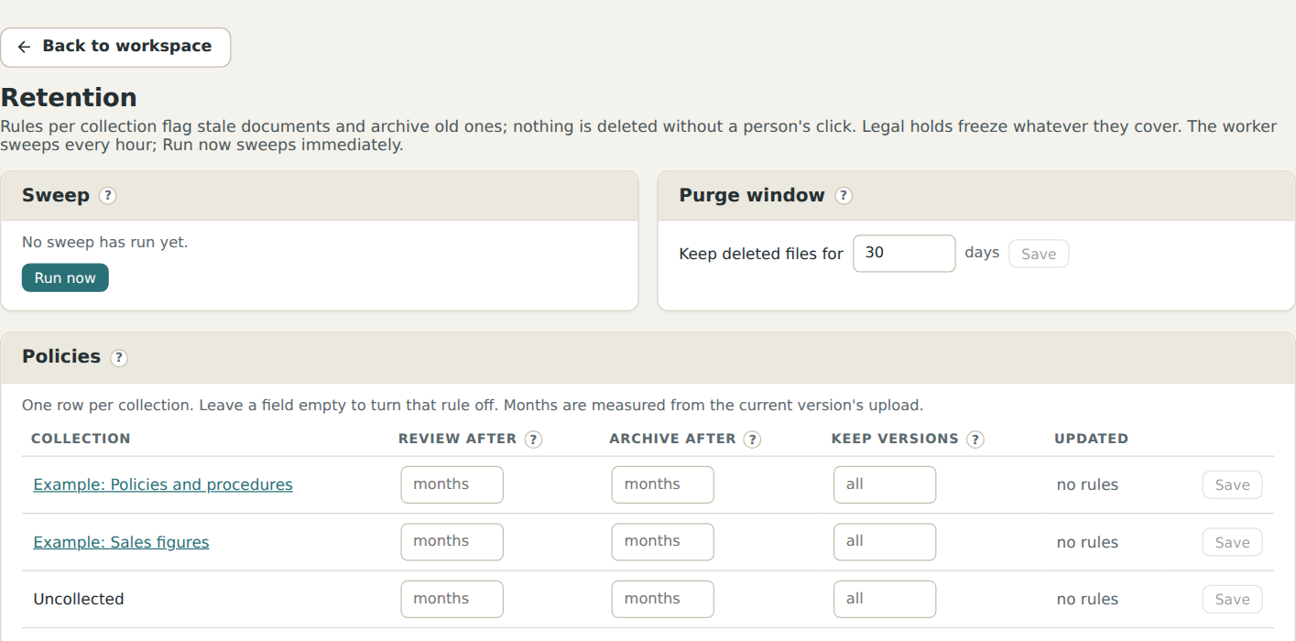Screen dimensions: 1296x641
Task: Click the UPDATED column header
Action: (x=1091, y=439)
